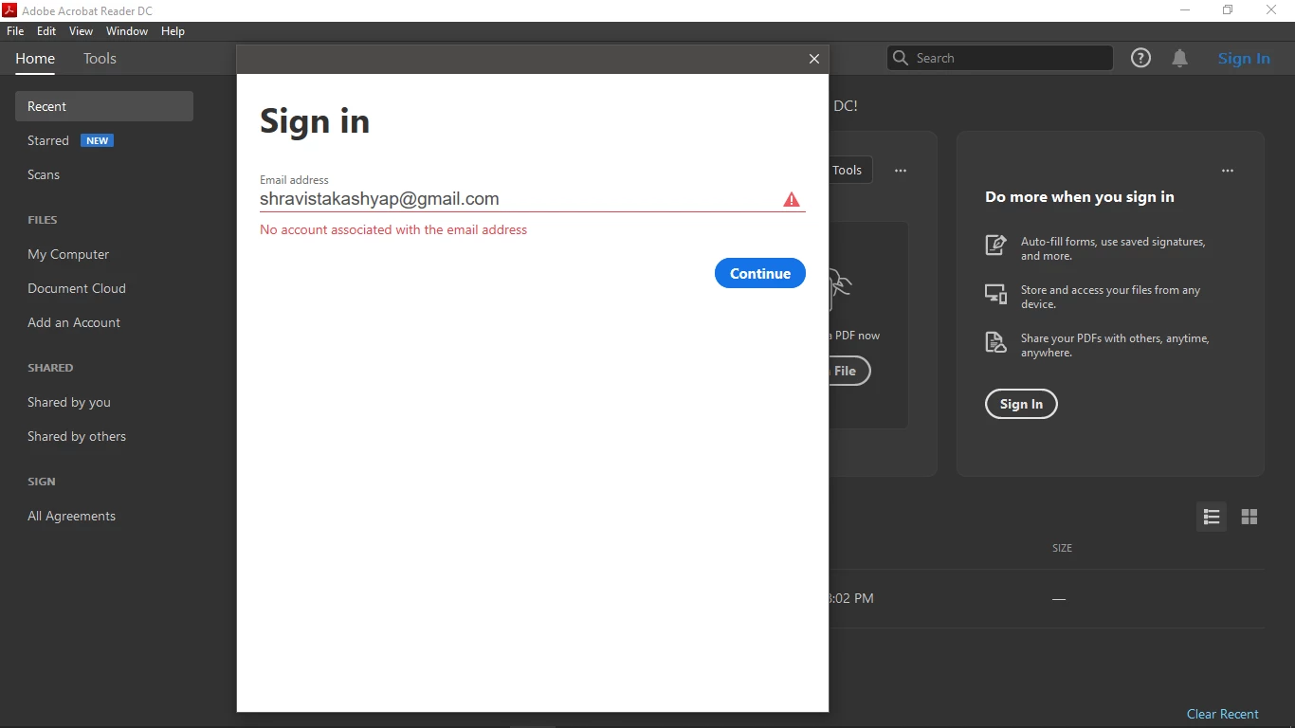This screenshot has height=728, width=1295.
Task: Select Recent in the sidebar
Action: point(104,106)
